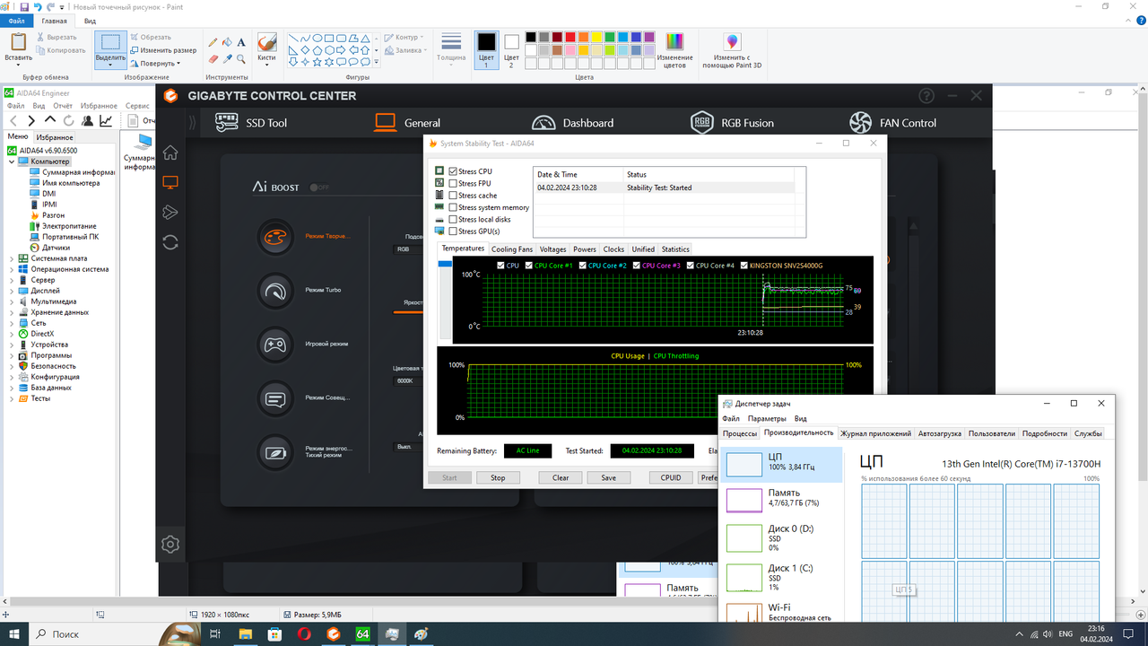
Task: Click the Save button in stability test
Action: coord(608,477)
